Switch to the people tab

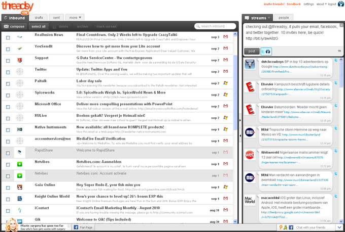coord(284,18)
